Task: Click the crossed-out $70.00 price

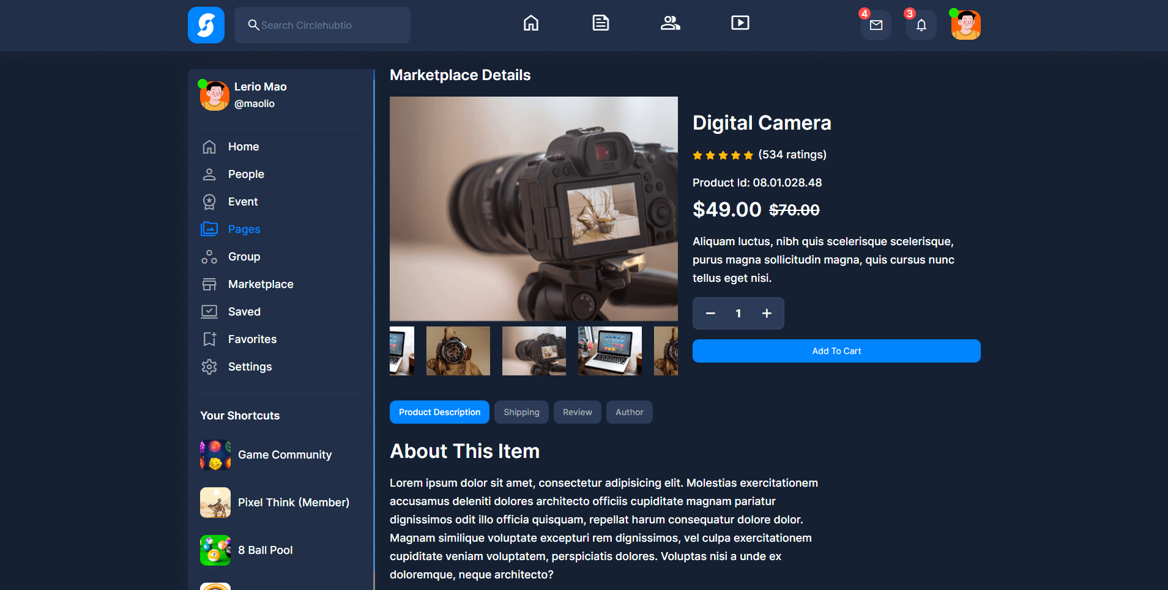Action: coord(794,210)
